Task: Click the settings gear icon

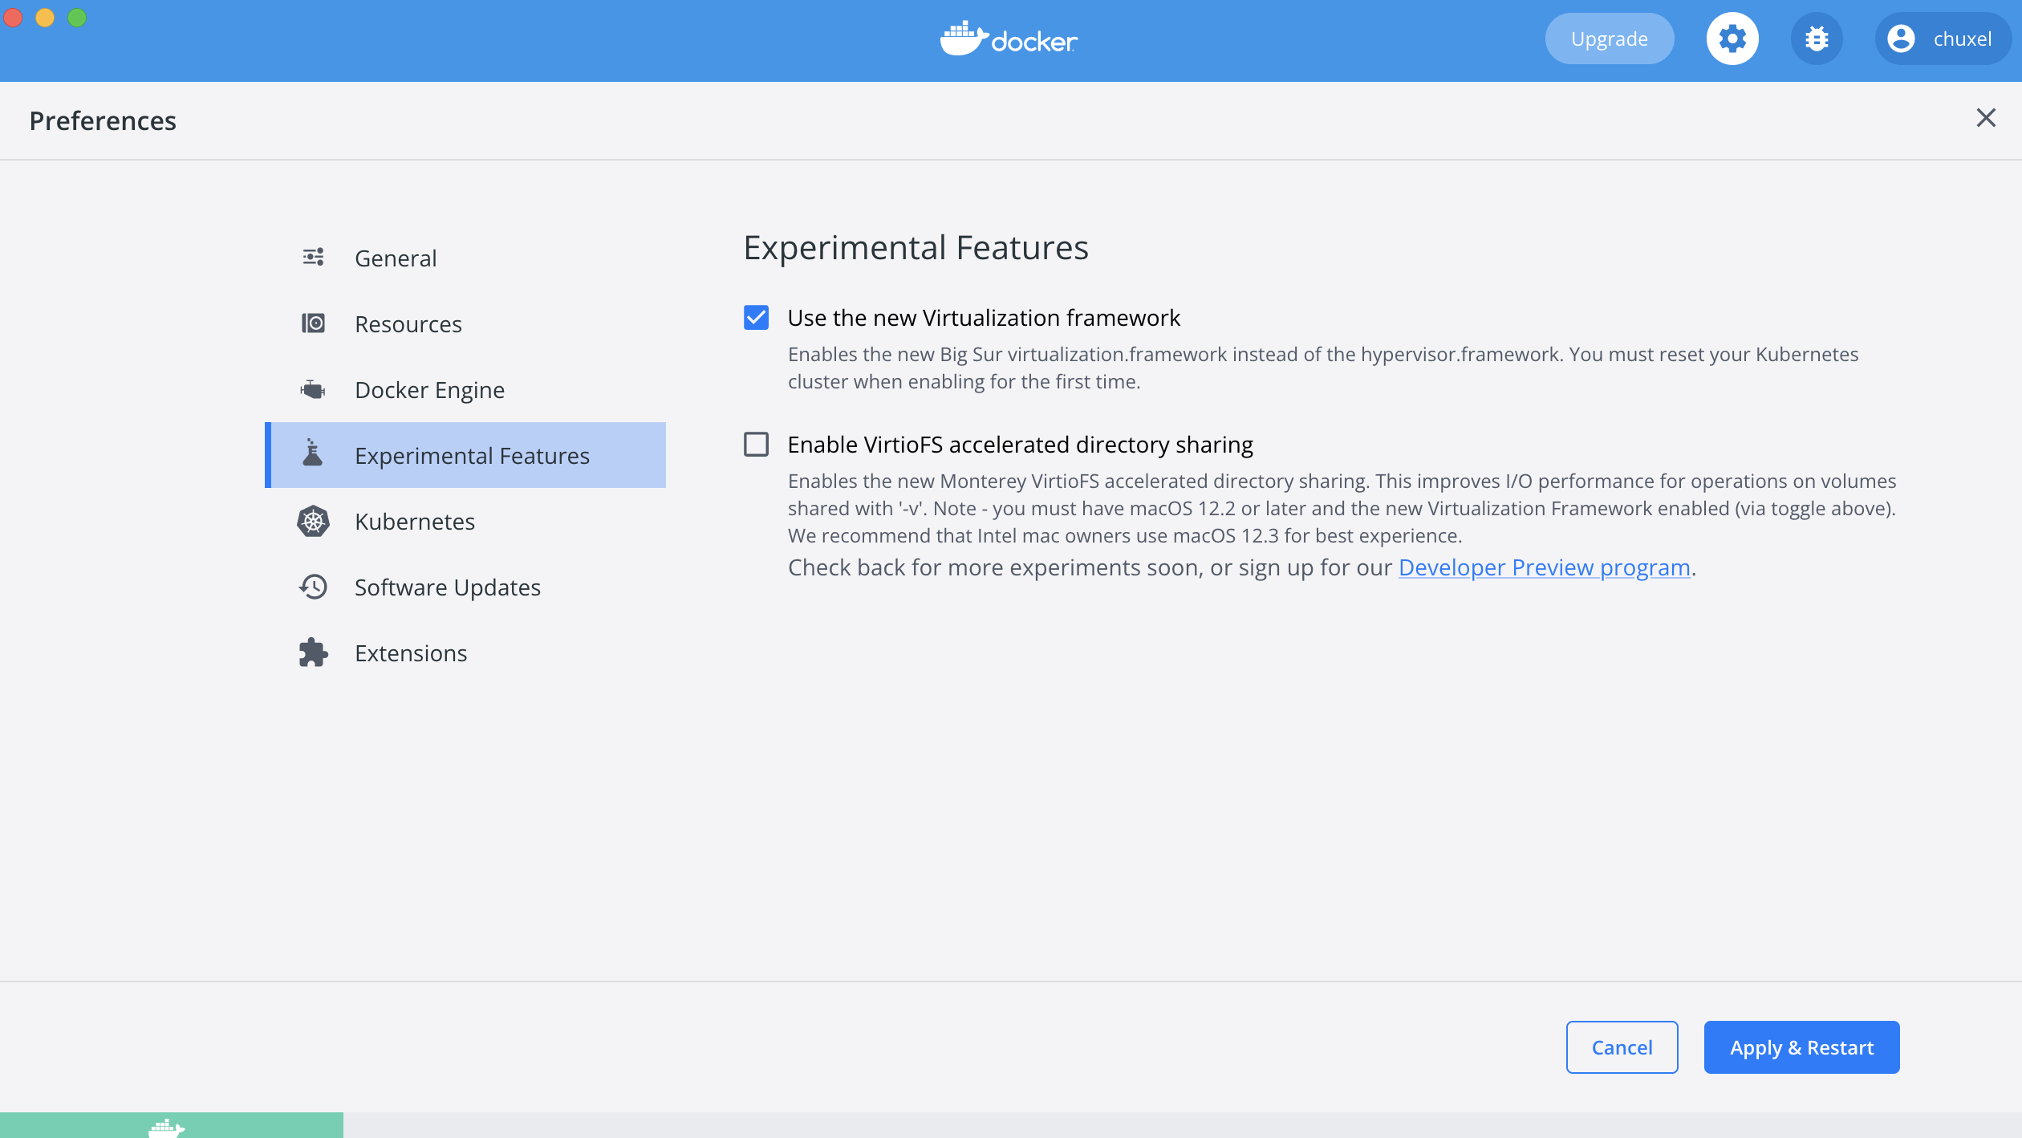Action: tap(1732, 39)
